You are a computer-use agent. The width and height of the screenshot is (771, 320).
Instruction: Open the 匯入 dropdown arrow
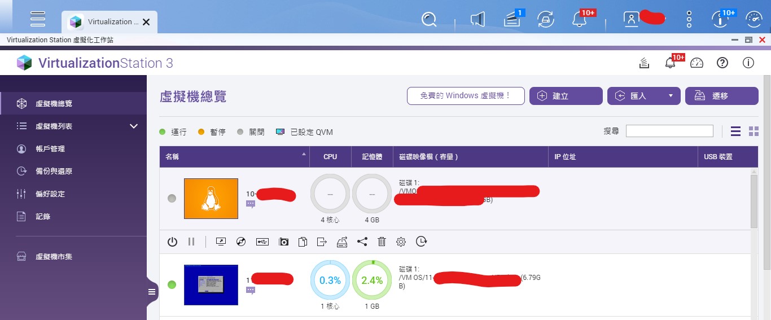(x=671, y=96)
